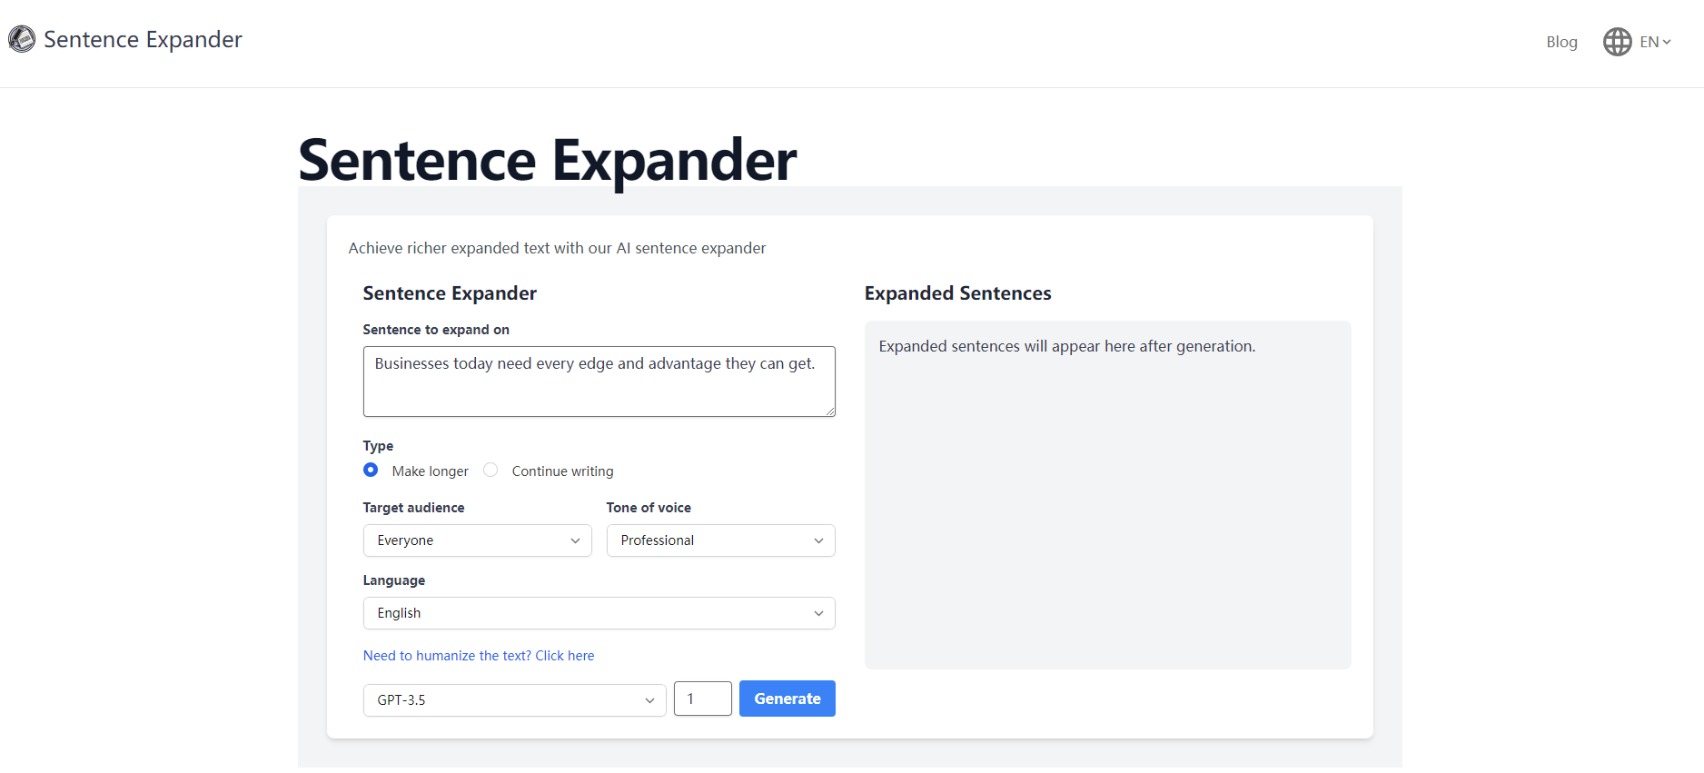Open the GPT-3.5 model selector
This screenshot has width=1704, height=773.
coord(514,700)
